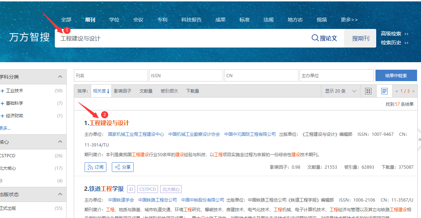Viewport: 421px width, 218px height.
Task: Click the 分享 share button
Action: 123,167
